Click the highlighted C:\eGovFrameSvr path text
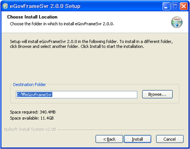This screenshot has width=190, height=149. (x=34, y=95)
